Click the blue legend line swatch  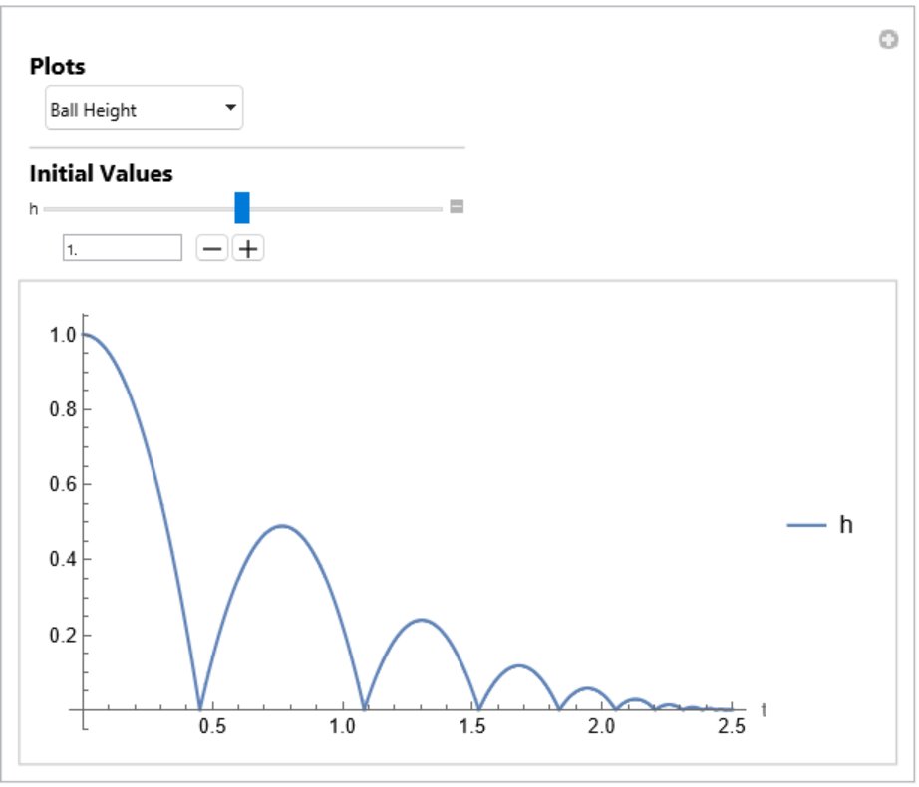807,525
